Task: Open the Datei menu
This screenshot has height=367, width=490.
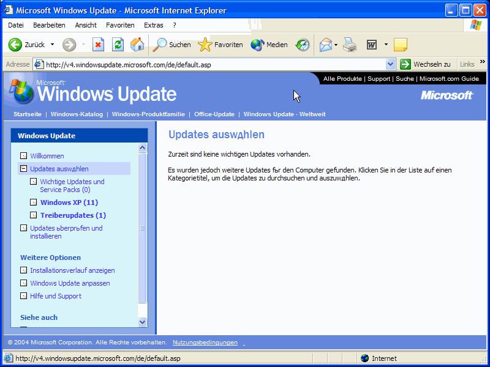Action: tap(16, 25)
